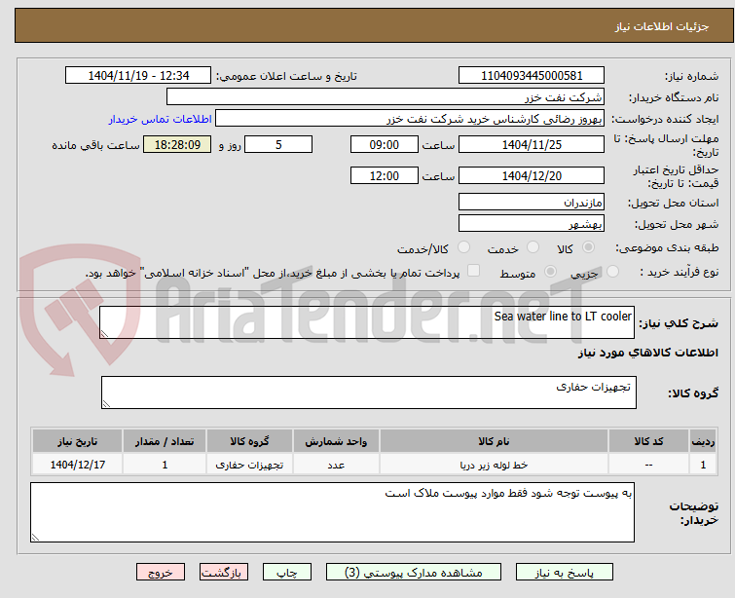735x598 pixels.
Task: Click the چاپ print button
Action: [x=287, y=573]
